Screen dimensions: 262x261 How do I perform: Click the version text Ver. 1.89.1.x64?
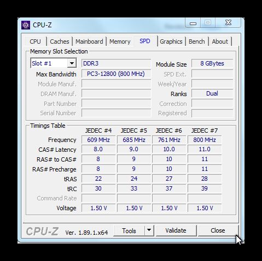[86, 233]
